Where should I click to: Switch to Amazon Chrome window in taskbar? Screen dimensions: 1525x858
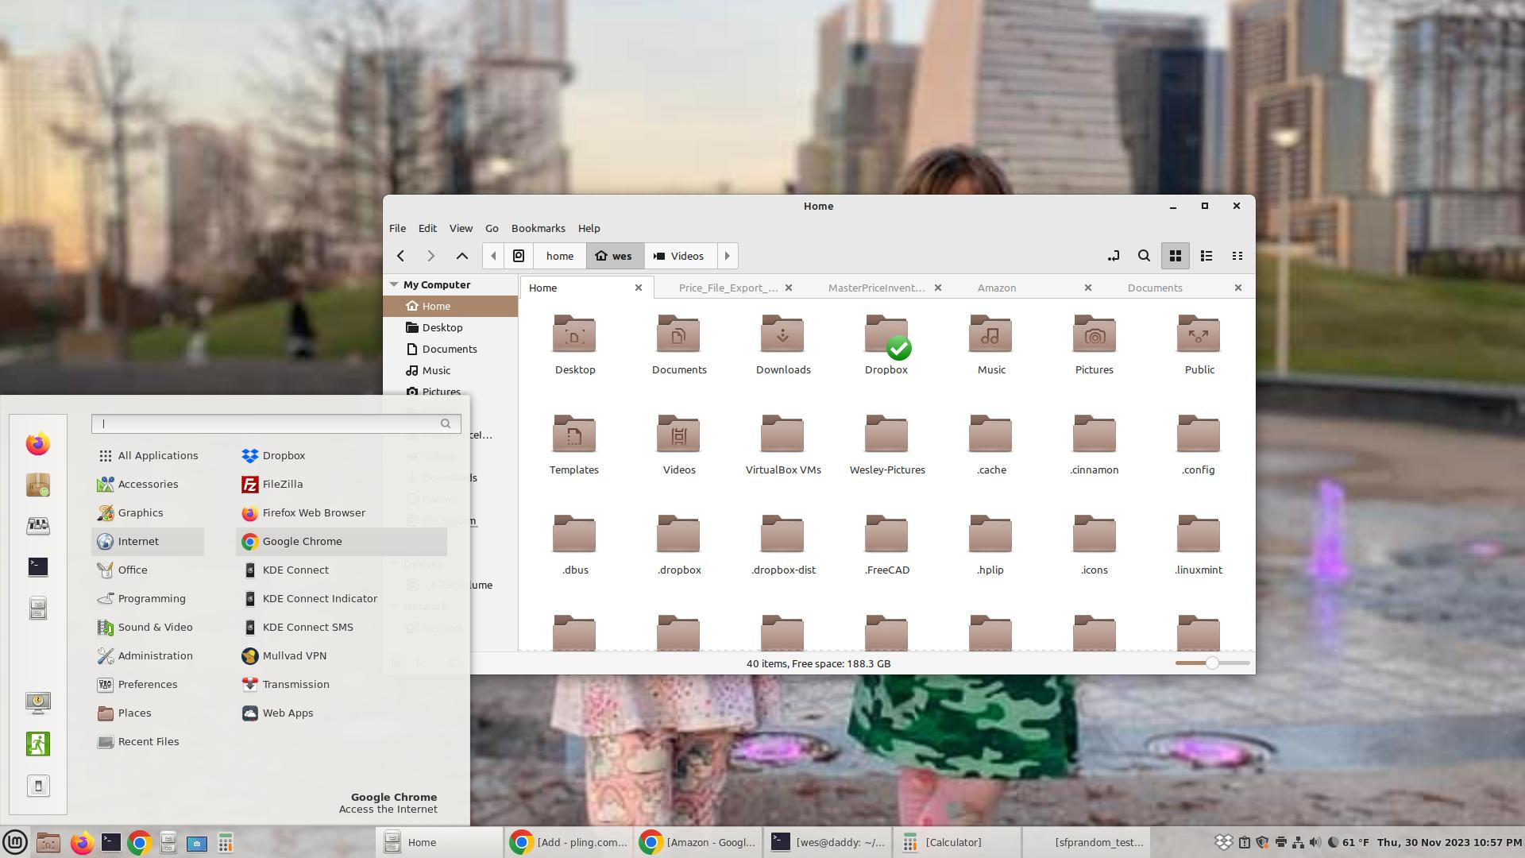tap(697, 842)
